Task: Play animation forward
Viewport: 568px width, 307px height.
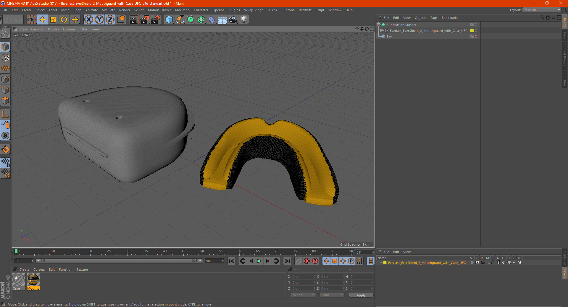Action: coord(259,261)
